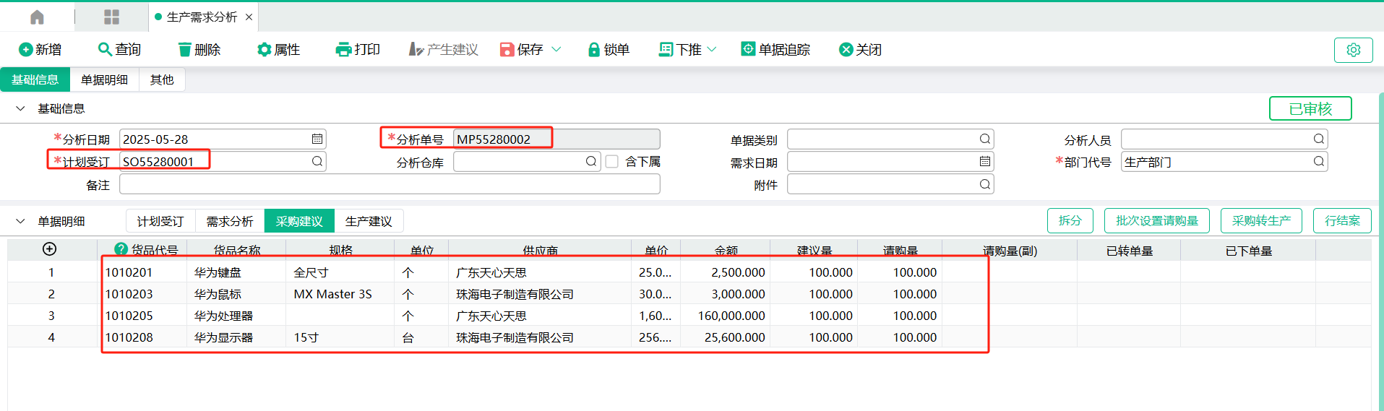This screenshot has height=411, width=1384.
Task: Open 属性 properties
Action: (x=278, y=49)
